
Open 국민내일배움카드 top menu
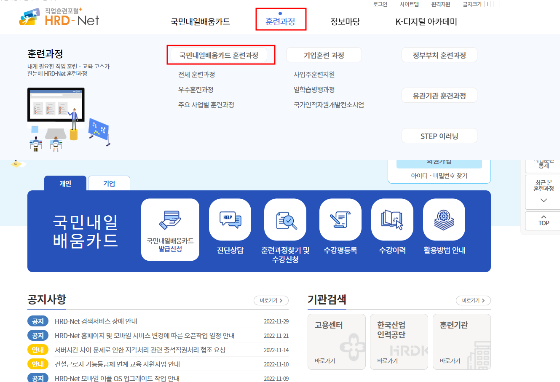pyautogui.click(x=200, y=21)
